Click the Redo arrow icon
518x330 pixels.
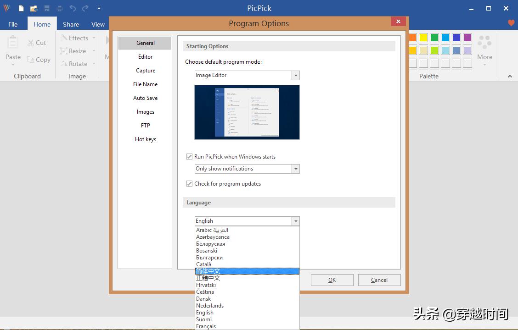coord(85,8)
